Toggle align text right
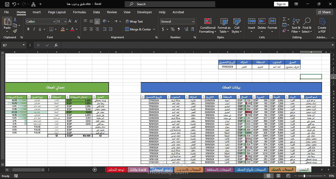The height and width of the screenshot is (179, 336). pyautogui.click(x=97, y=29)
